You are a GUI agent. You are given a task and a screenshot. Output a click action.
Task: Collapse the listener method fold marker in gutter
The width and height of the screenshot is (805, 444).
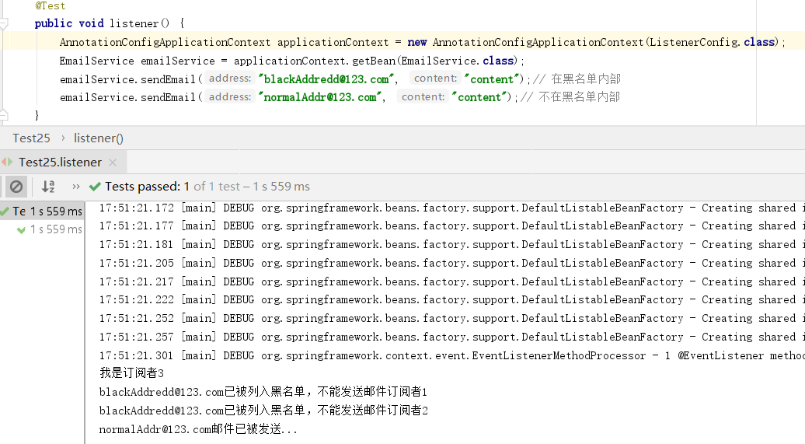click(x=4, y=23)
